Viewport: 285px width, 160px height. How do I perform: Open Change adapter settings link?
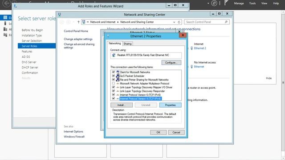[x=78, y=39]
